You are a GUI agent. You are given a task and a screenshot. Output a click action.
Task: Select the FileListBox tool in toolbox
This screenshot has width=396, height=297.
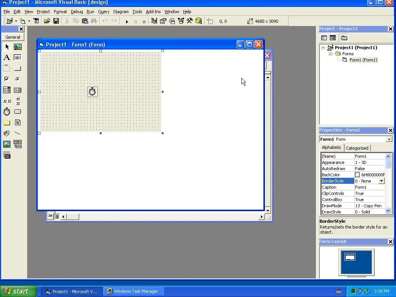coord(18,123)
